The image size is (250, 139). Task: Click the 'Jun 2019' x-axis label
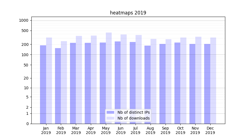[x=121, y=130]
